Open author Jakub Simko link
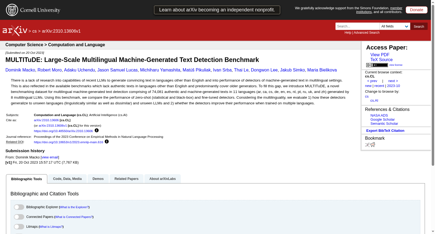Screen dimensions: 435x234 (293, 70)
